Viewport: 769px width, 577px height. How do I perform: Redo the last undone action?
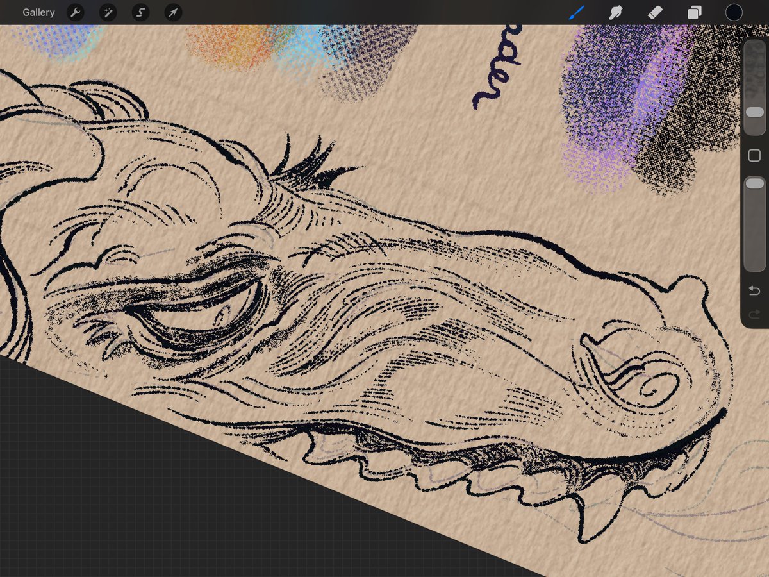pyautogui.click(x=755, y=314)
